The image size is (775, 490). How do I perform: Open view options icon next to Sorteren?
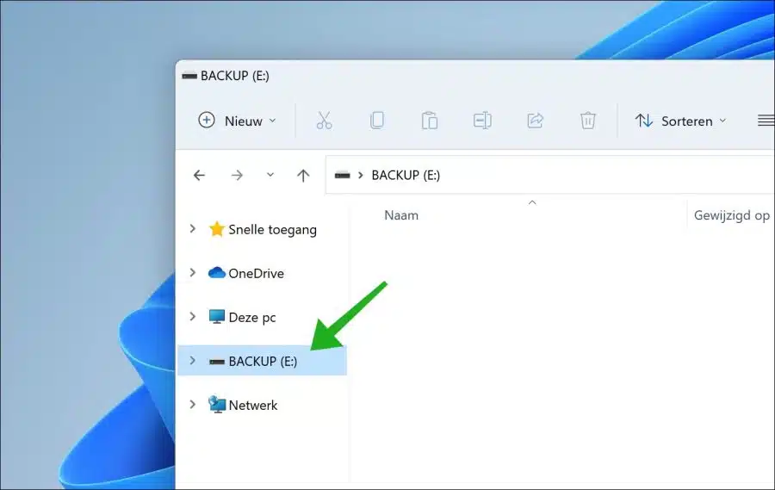tap(766, 121)
